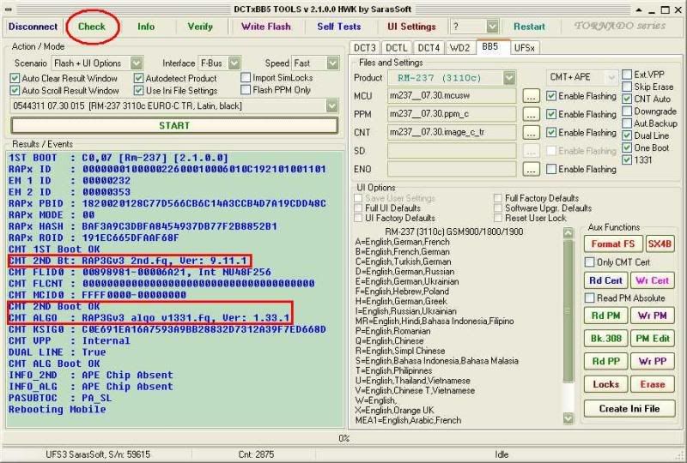Switch to the WD2 tab
Viewport: 687px width, 463px height.
460,48
